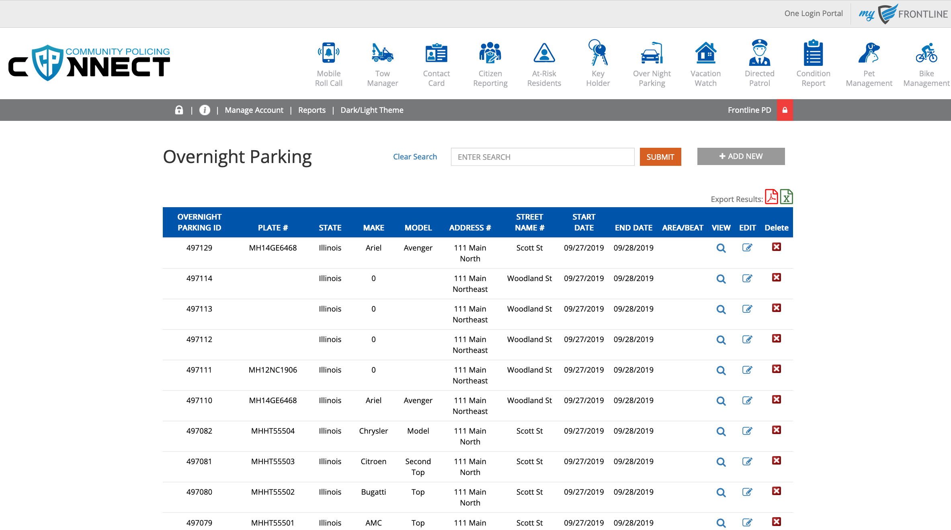The width and height of the screenshot is (951, 530).
Task: Open the Tow Manager module icon
Action: pyautogui.click(x=382, y=54)
